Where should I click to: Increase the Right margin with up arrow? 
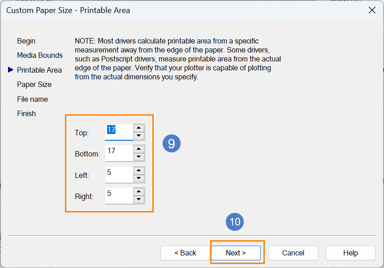coord(139,191)
